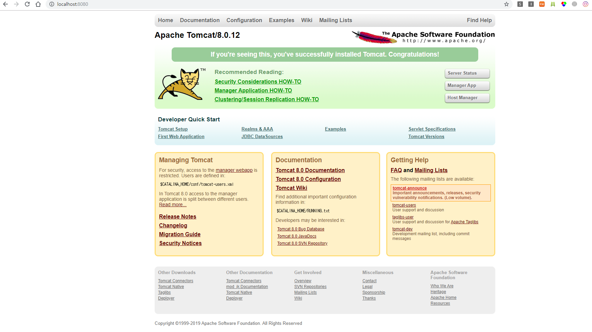Open Wiki in the top navigation
The height and width of the screenshot is (332, 592).
click(x=307, y=20)
